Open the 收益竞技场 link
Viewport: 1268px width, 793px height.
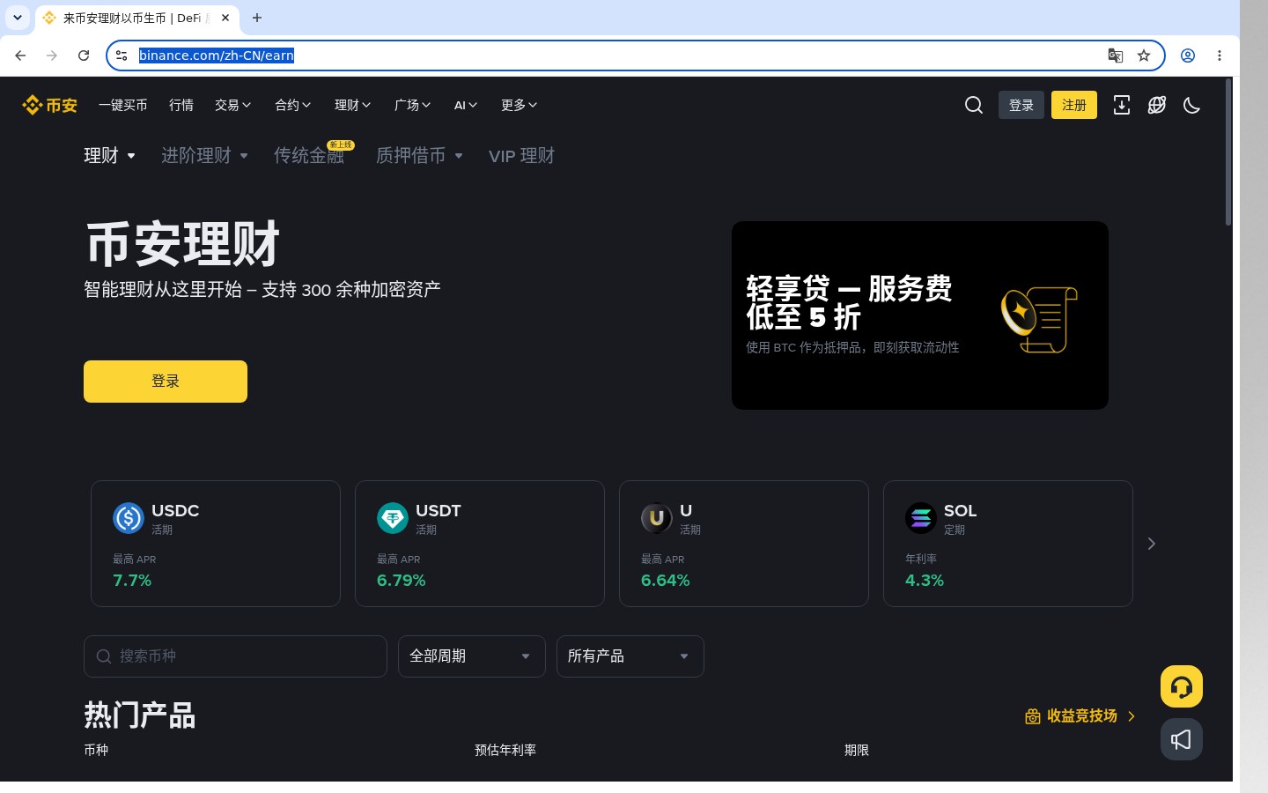1081,716
